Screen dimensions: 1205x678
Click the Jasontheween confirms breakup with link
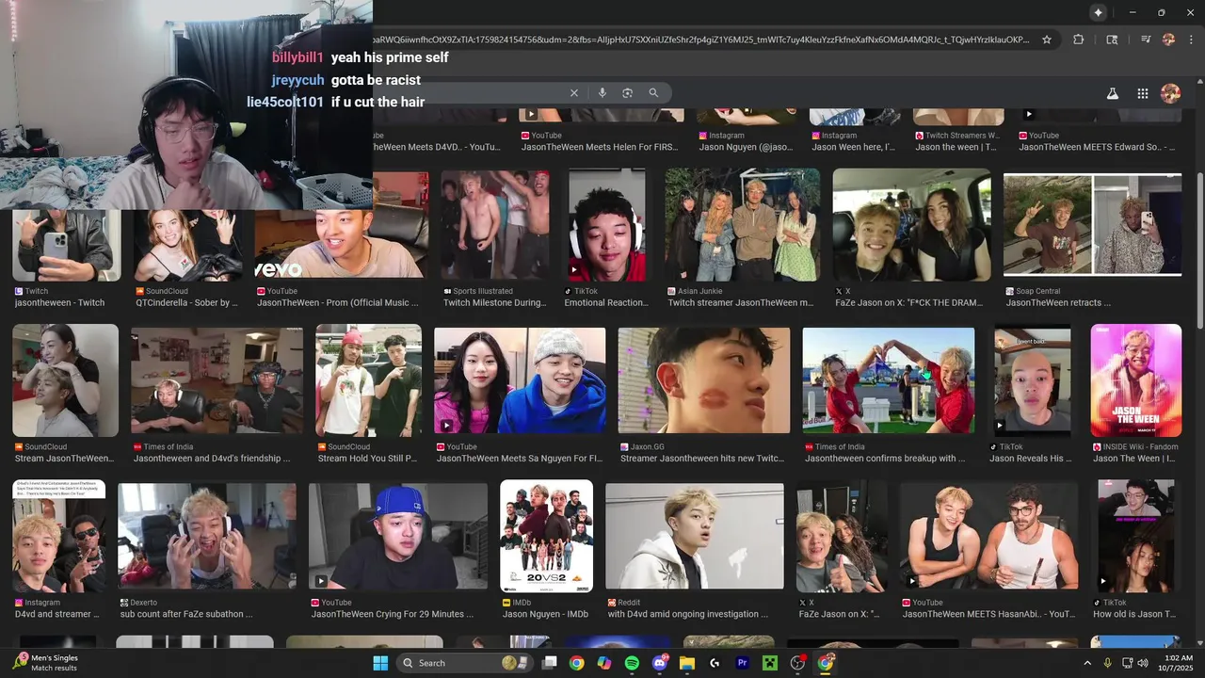(x=885, y=459)
